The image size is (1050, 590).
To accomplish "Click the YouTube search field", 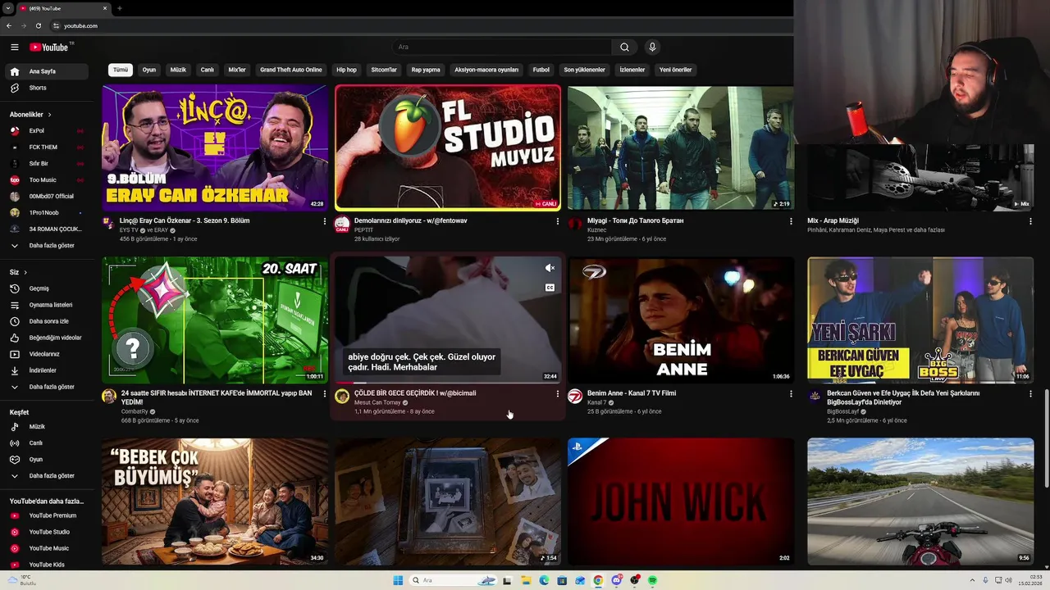I will [502, 48].
